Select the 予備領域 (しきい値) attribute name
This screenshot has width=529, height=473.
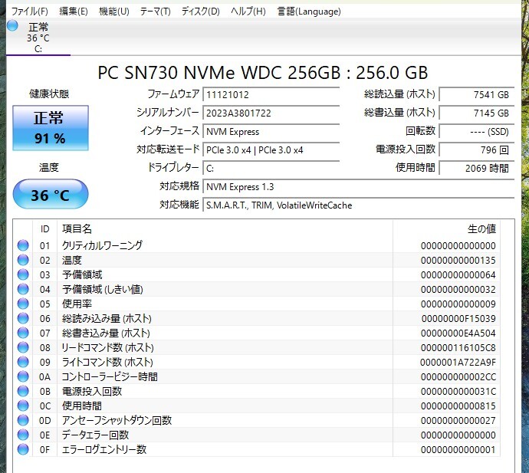(103, 289)
